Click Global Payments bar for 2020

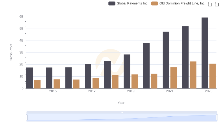point(147,66)
